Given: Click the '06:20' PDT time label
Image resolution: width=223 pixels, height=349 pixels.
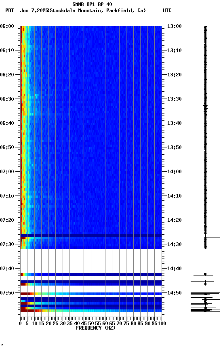Looking at the screenshot, I should click(x=7, y=75).
